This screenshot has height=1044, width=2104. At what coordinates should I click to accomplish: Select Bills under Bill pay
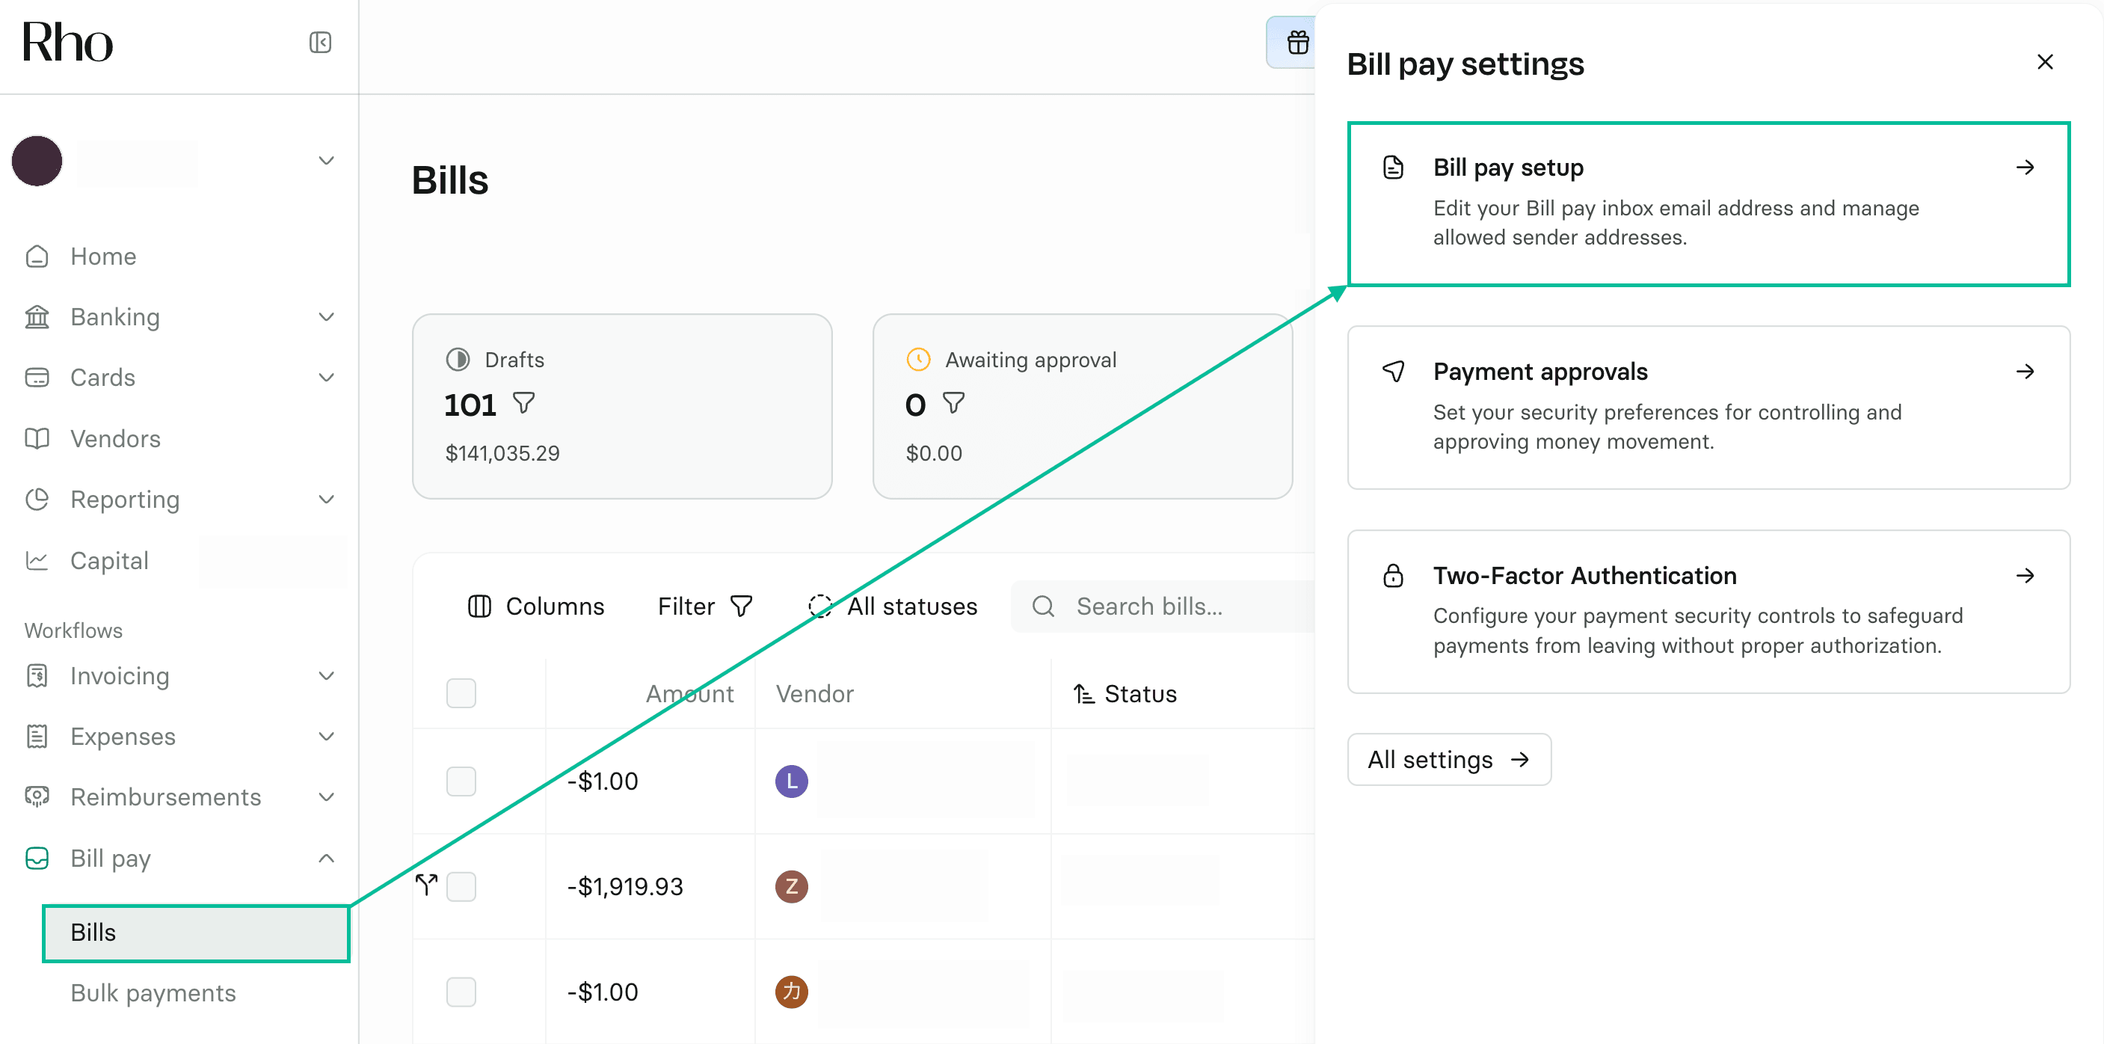[x=196, y=933]
